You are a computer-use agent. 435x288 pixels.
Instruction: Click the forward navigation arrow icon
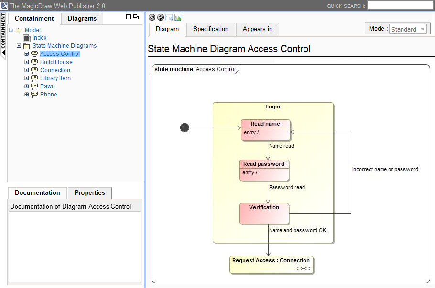[161, 17]
